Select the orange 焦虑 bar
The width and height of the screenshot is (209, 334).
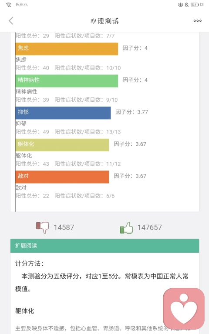[x=67, y=49]
